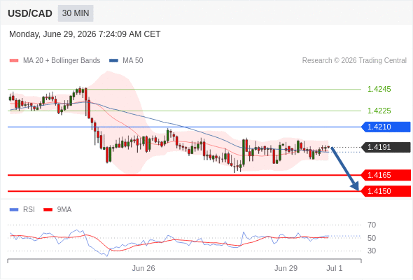Select the 1.4210 blue pivot price tag
Viewport: 413px width, 280px height.
tap(386, 127)
